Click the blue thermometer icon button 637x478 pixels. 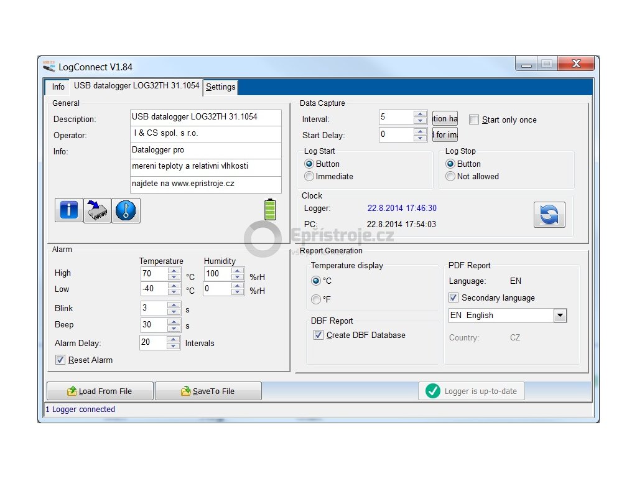coord(126,210)
